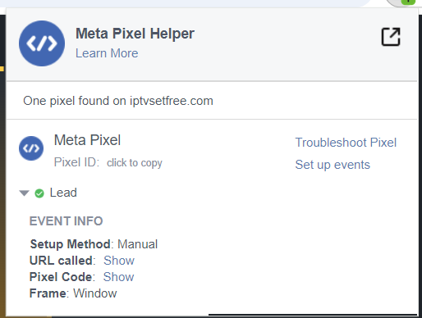Select the Lead event label
The image size is (422, 318).
coord(63,193)
